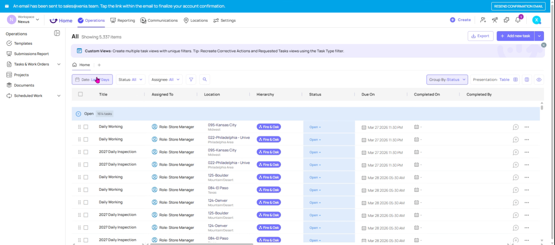Open the integrations puzzle icon

(506, 20)
